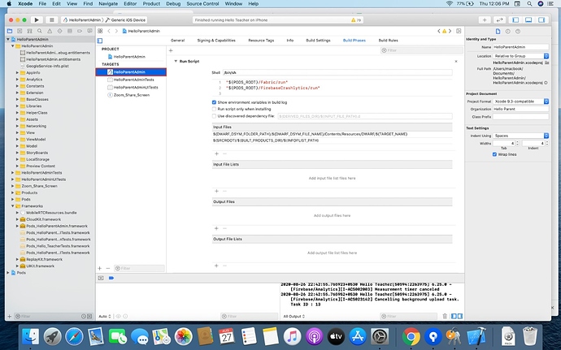561x350 pixels.
Task: Open the related items grid menu
Action: [100, 31]
